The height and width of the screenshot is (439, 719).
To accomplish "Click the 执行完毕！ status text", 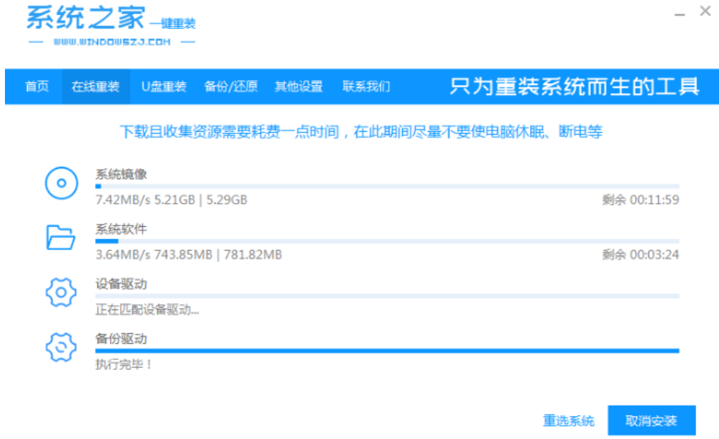I will coord(123,365).
